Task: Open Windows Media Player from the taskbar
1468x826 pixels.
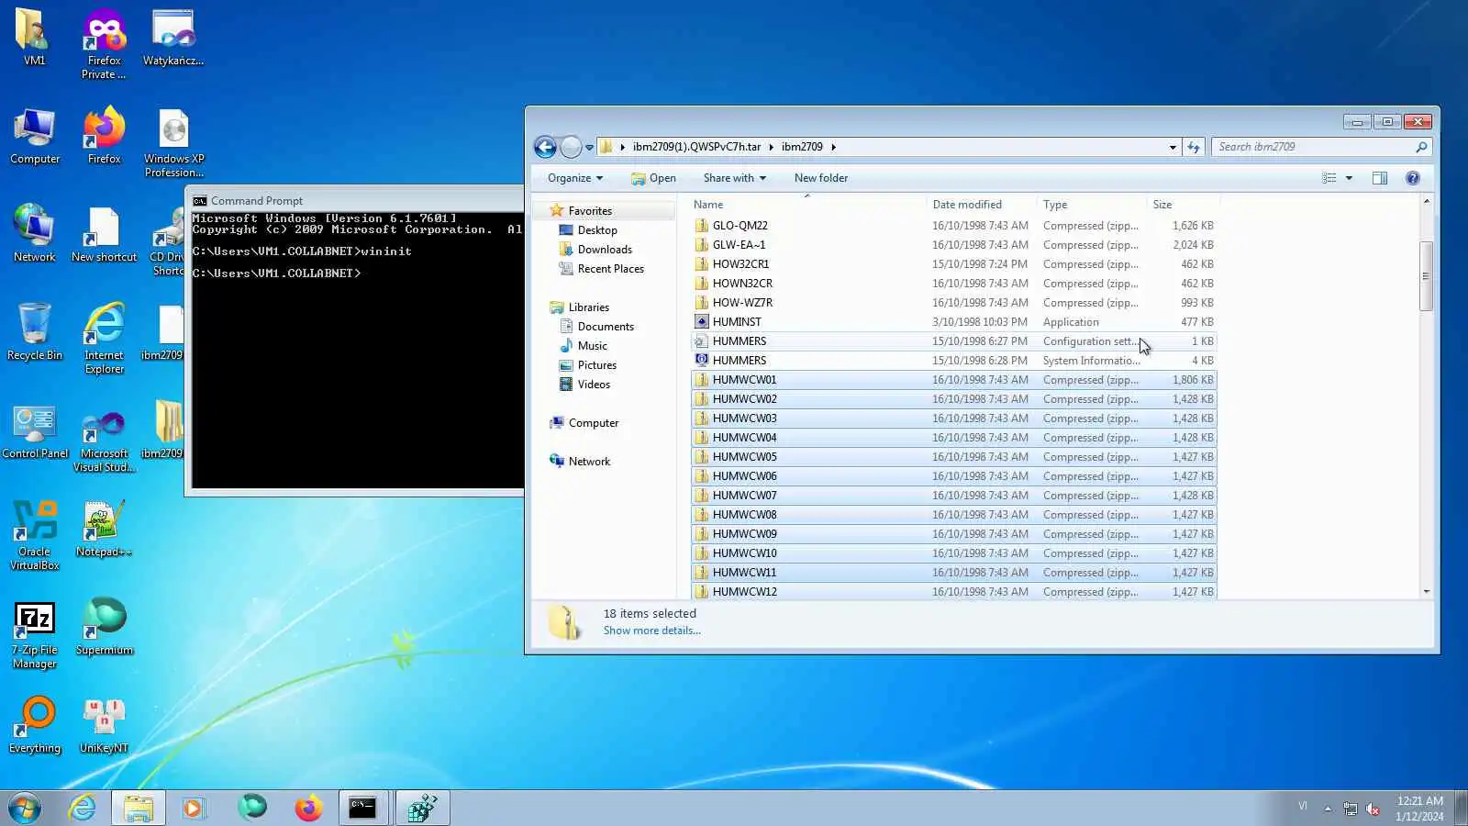Action: coord(193,808)
